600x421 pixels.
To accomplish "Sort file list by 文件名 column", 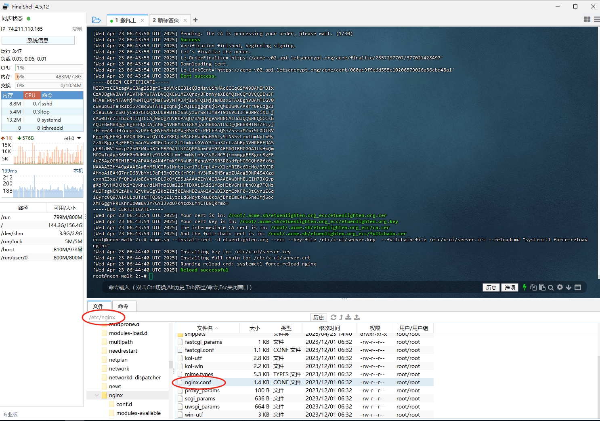I will [207, 328].
